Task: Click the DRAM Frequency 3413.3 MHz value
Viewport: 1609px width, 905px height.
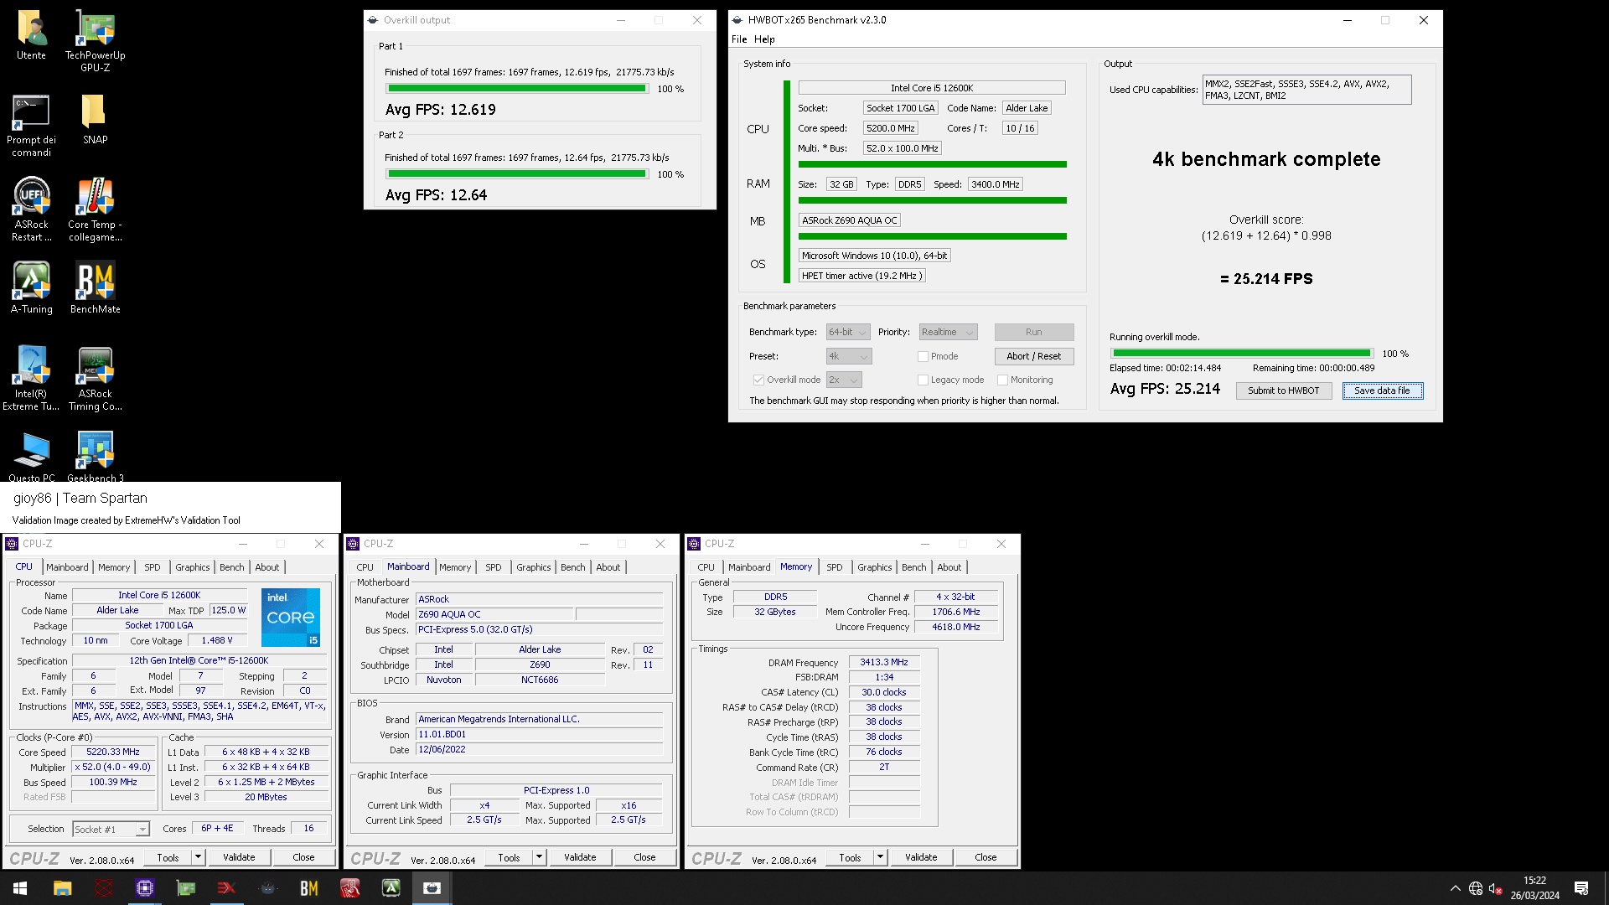Action: pos(884,662)
